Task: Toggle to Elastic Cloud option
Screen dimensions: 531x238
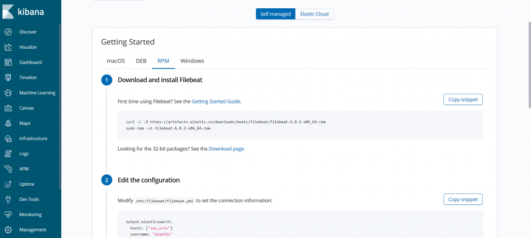Action: pyautogui.click(x=315, y=14)
